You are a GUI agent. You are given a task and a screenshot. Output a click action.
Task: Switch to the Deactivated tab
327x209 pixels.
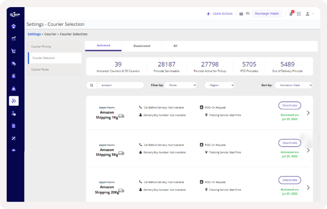click(142, 46)
